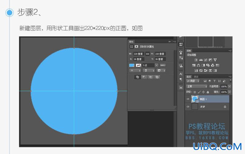The height and width of the screenshot is (154, 245).
Task: Switch to the 属性 Properties tab
Action: (x=131, y=42)
